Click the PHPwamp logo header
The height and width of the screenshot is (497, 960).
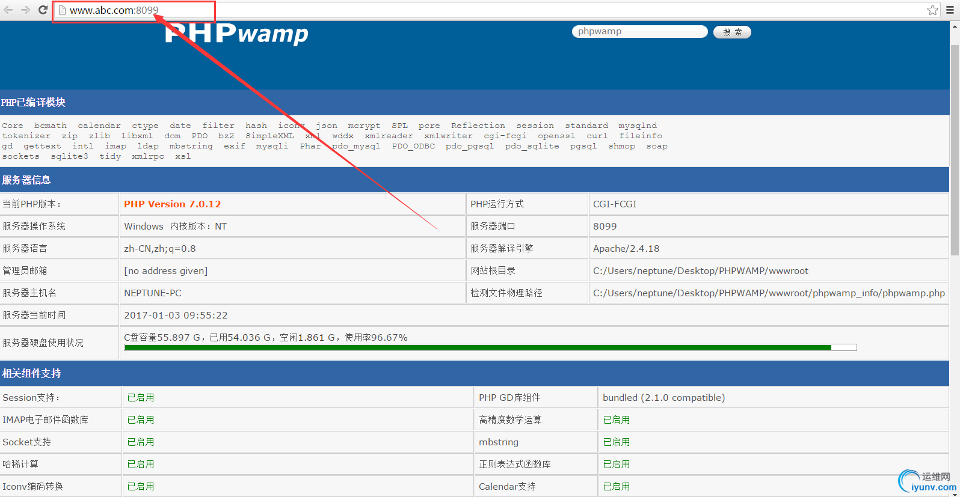click(236, 33)
